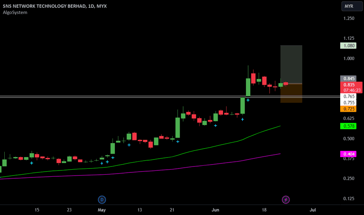Click the 0.755 horizontal line price label
The height and width of the screenshot is (215, 364).
pos(348,103)
